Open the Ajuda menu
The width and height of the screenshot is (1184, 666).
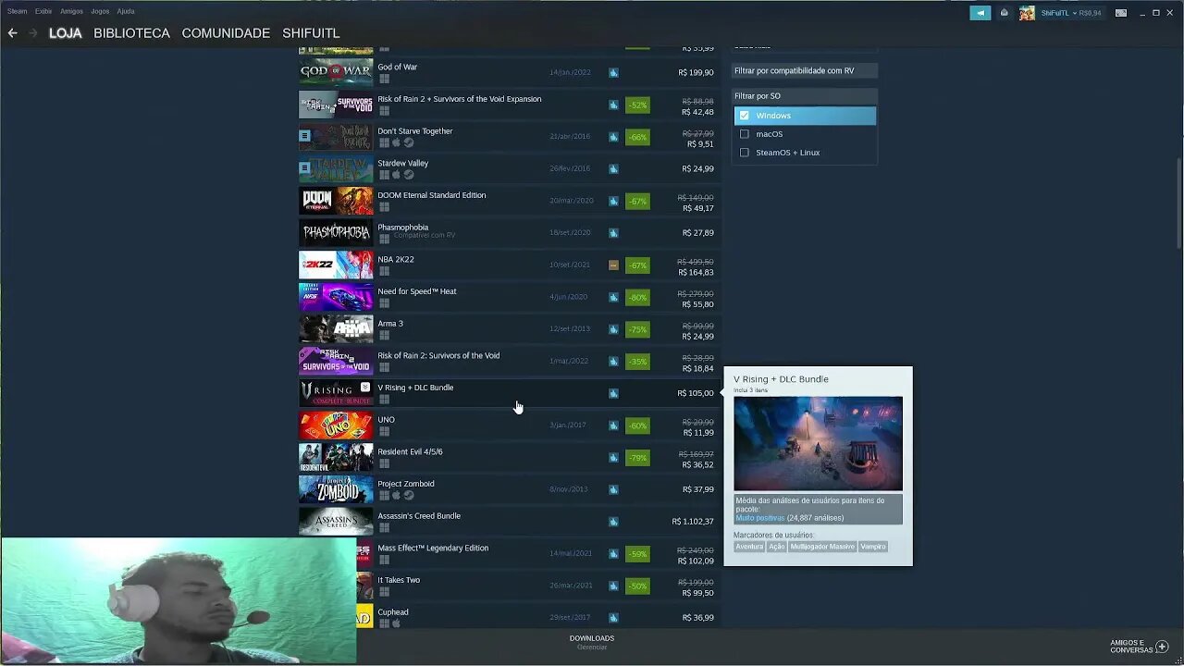click(126, 11)
